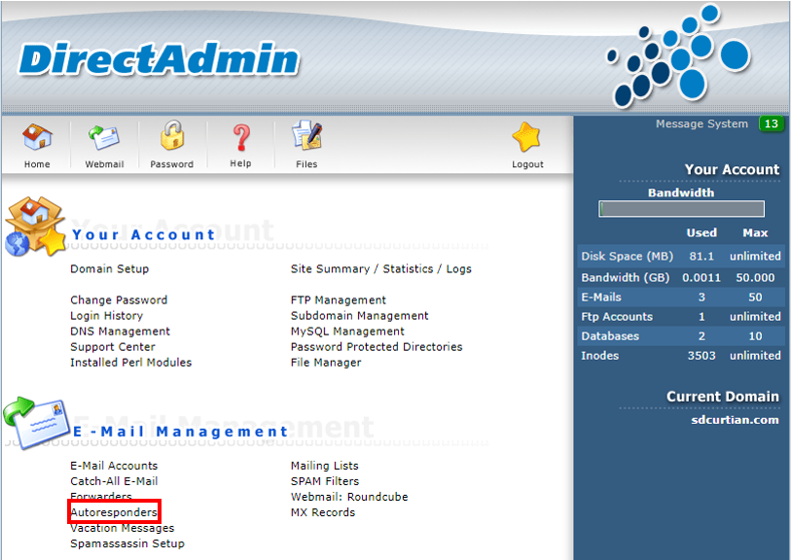Go to Domain Setup
791x560 pixels.
pos(109,269)
